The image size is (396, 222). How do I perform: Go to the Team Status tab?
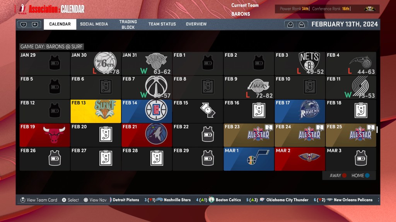click(162, 24)
